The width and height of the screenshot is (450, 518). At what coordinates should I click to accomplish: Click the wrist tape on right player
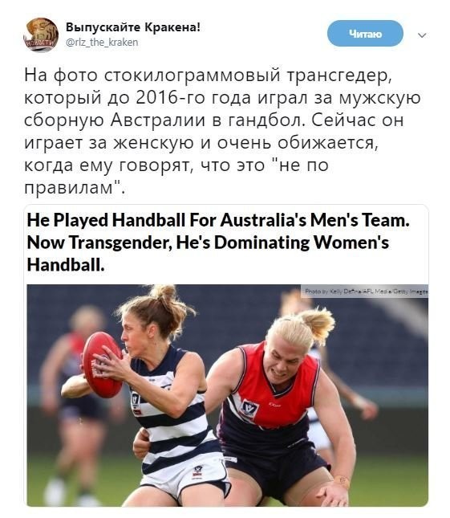tap(342, 482)
